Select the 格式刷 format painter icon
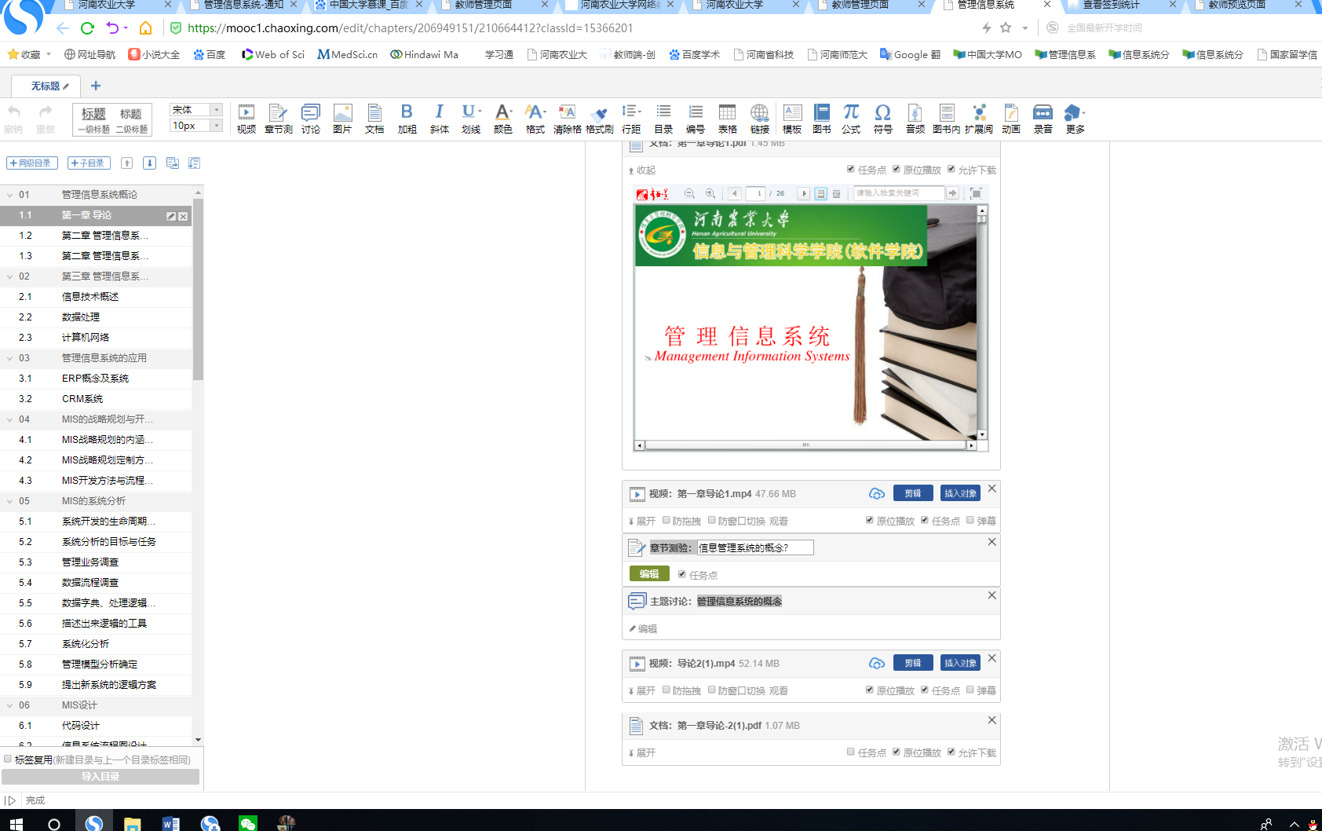The width and height of the screenshot is (1322, 831). 599,119
